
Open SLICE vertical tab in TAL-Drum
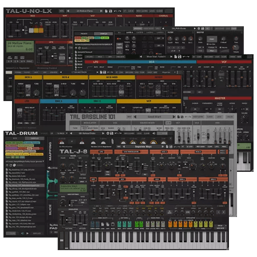click(50, 210)
